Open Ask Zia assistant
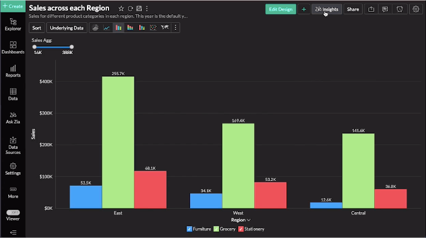 (x=13, y=118)
